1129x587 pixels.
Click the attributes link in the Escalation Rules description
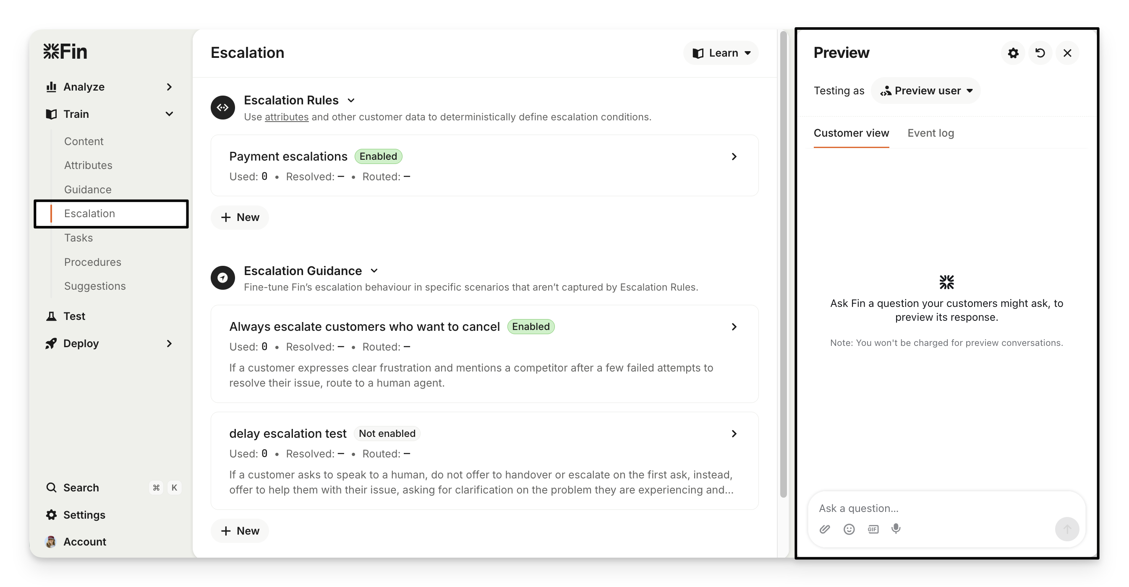pos(286,117)
